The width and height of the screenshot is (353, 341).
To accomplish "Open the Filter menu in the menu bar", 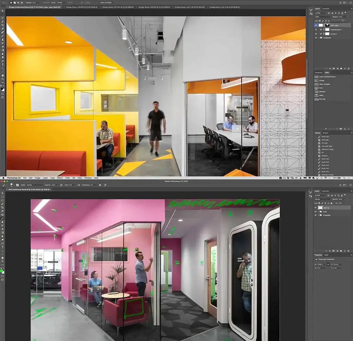I will pyautogui.click(x=67, y=178).
